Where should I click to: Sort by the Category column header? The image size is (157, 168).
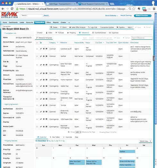53,43
